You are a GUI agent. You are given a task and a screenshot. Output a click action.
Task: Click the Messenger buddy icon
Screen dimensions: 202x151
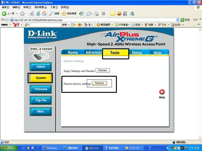click(132, 14)
